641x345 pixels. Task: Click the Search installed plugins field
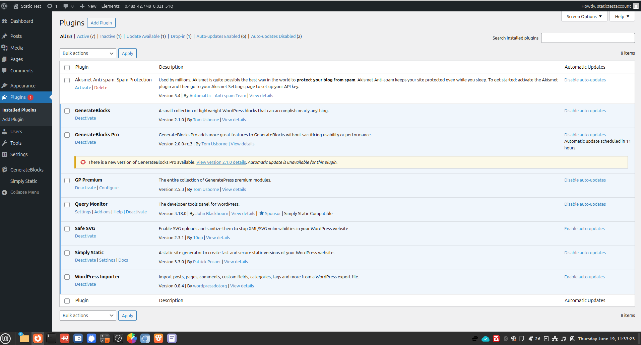tap(588, 38)
